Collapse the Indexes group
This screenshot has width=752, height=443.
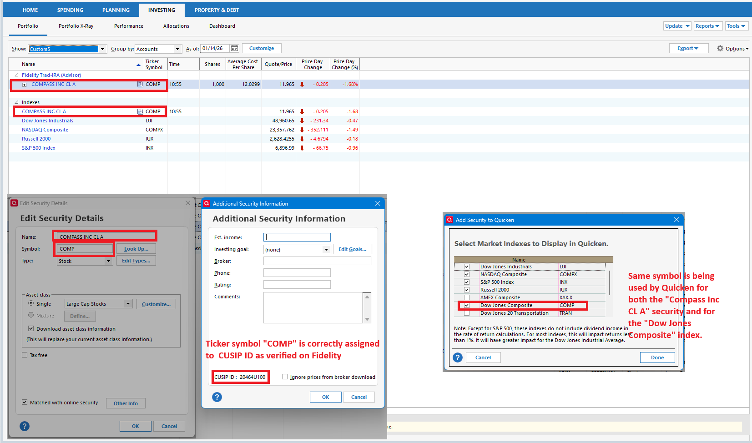pyautogui.click(x=17, y=102)
